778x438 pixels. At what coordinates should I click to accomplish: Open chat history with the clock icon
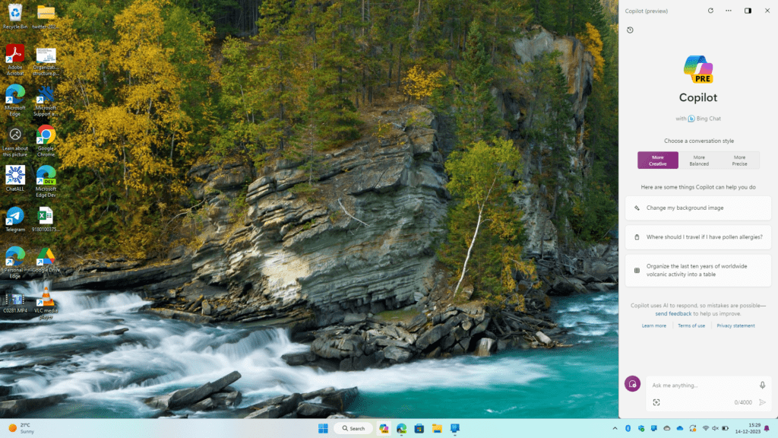point(629,30)
